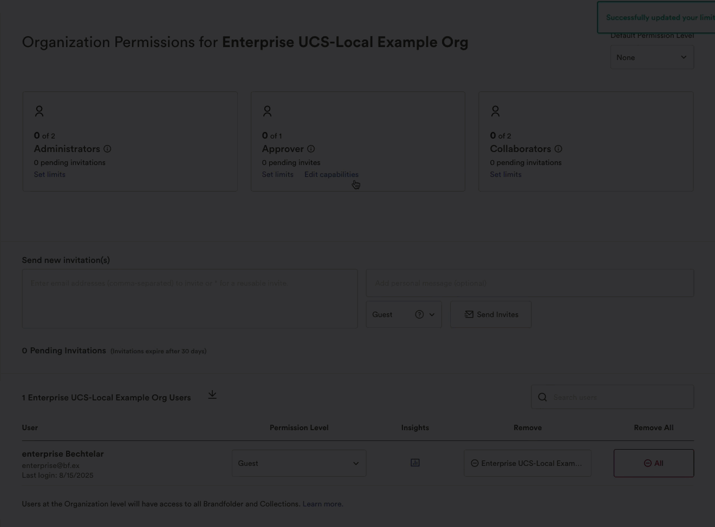Set limits for Collaborators
This screenshot has width=715, height=527.
506,174
